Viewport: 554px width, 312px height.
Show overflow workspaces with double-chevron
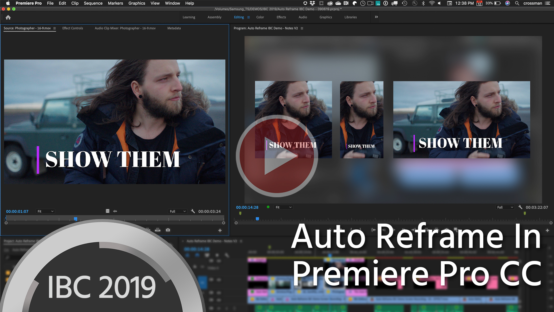click(376, 17)
